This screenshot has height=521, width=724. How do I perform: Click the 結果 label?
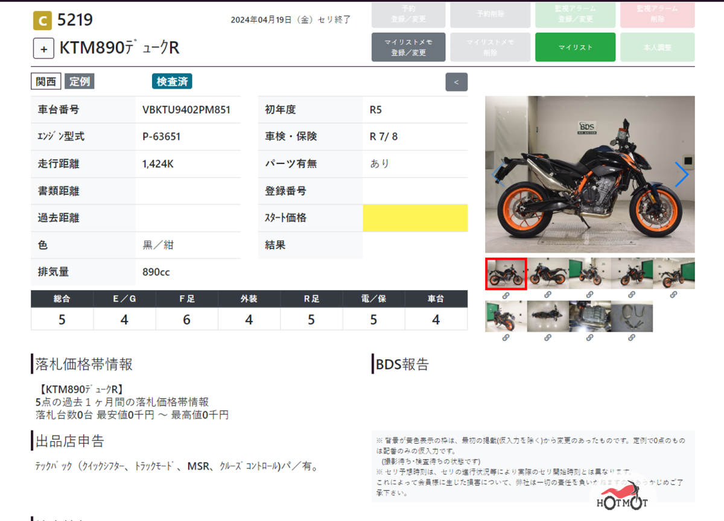(276, 245)
